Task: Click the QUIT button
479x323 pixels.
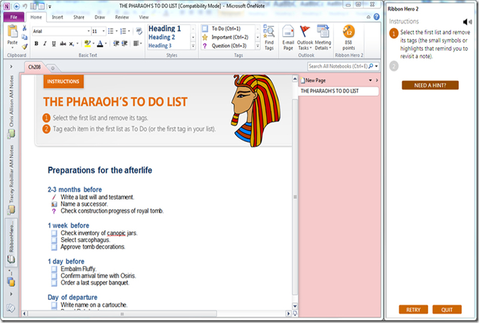Action: (x=447, y=310)
